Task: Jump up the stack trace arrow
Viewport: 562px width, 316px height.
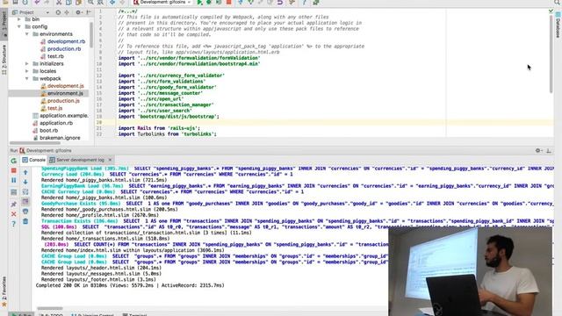Action: pyautogui.click(x=25, y=172)
